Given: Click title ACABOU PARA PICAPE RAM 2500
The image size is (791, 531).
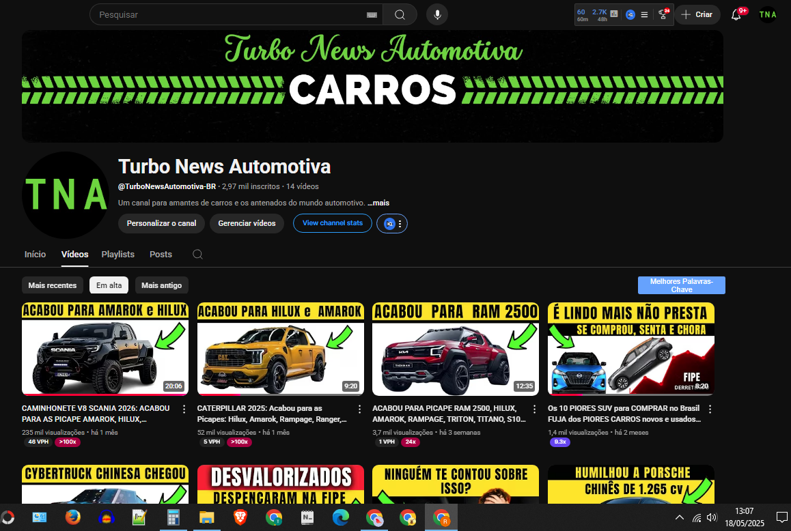Looking at the screenshot, I should click(449, 414).
